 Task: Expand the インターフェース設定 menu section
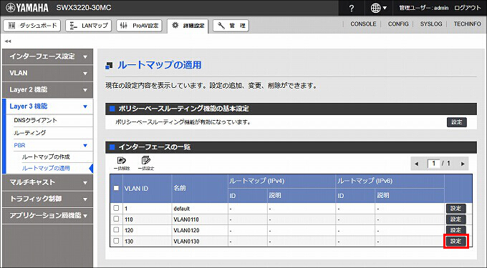pos(47,56)
